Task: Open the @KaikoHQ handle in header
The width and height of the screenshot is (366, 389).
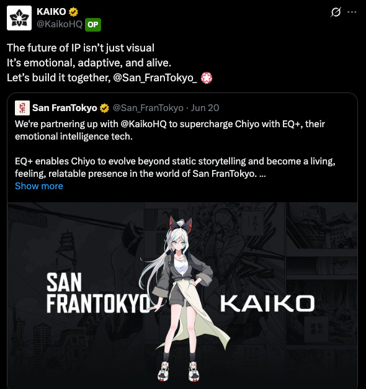Action: point(60,24)
